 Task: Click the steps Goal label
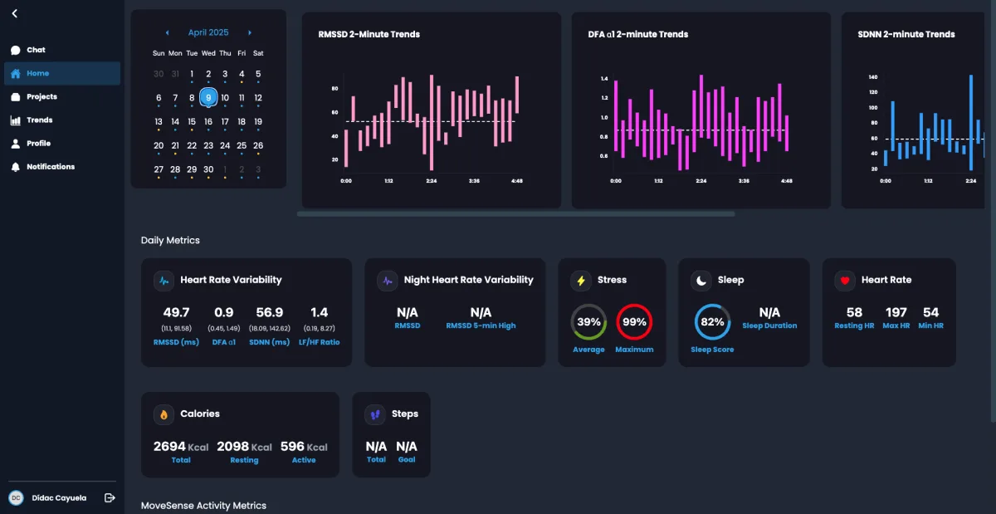[x=407, y=460]
